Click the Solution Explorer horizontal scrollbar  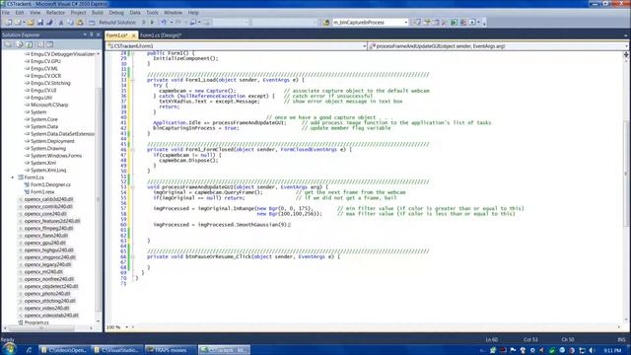(x=40, y=328)
